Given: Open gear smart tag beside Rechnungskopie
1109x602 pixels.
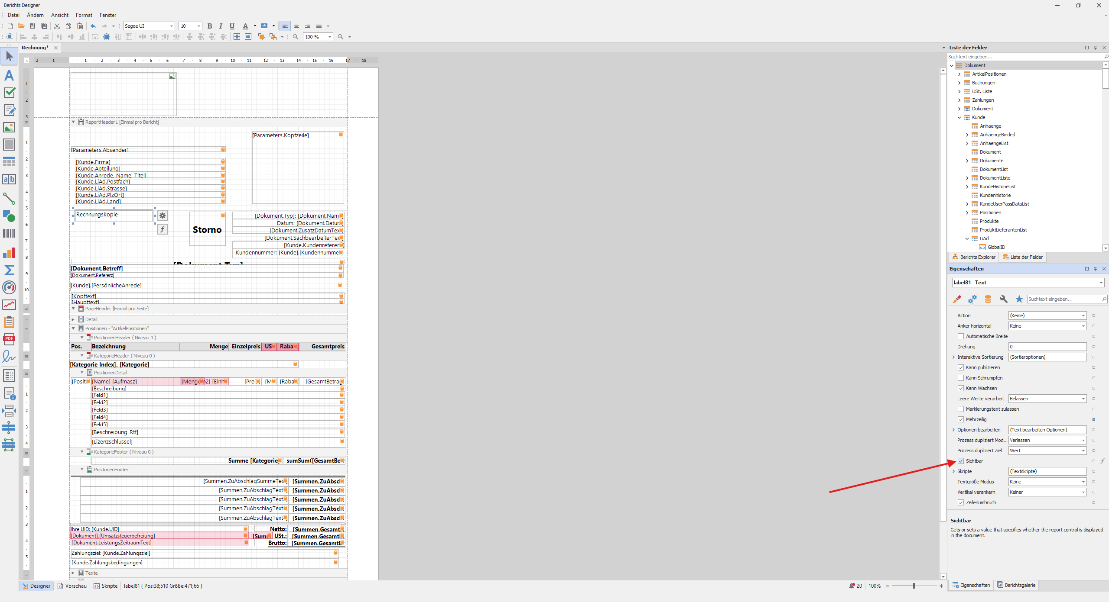Looking at the screenshot, I should [163, 216].
